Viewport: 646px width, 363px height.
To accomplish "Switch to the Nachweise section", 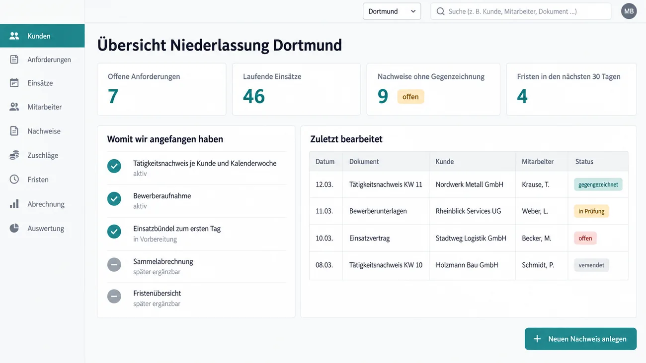I will tap(42, 131).
